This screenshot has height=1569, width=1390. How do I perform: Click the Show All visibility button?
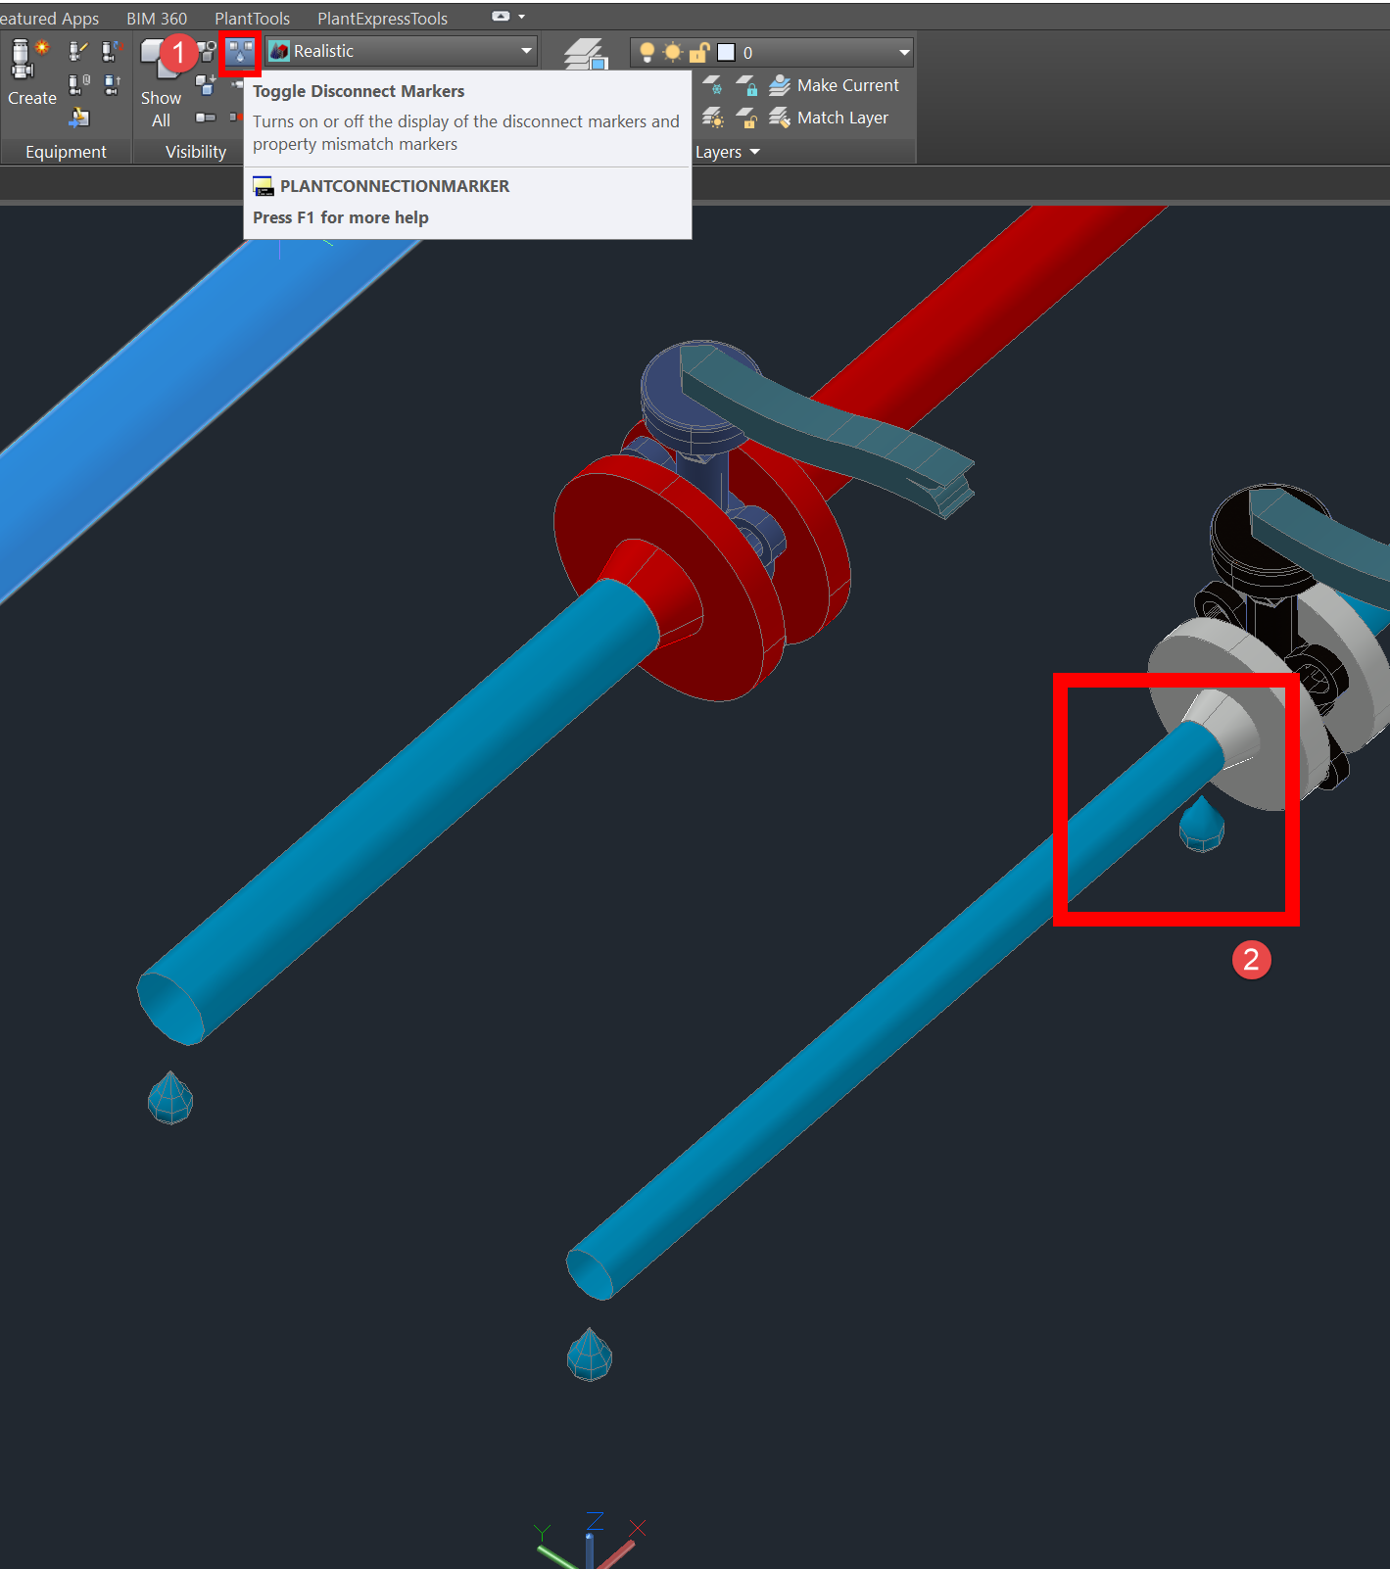[161, 84]
